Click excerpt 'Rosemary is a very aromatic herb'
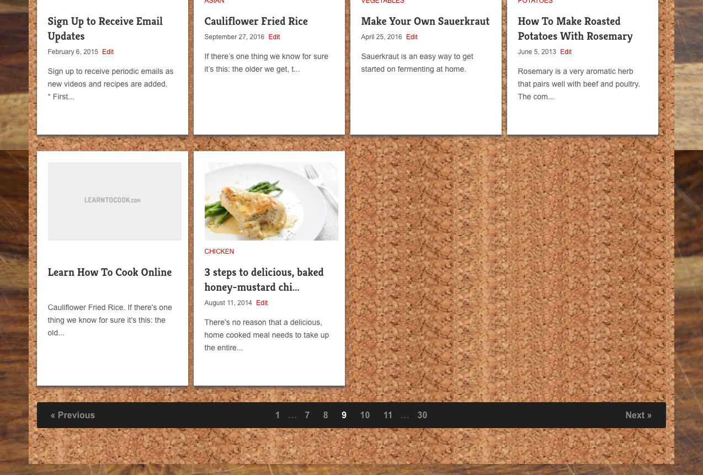 point(579,84)
